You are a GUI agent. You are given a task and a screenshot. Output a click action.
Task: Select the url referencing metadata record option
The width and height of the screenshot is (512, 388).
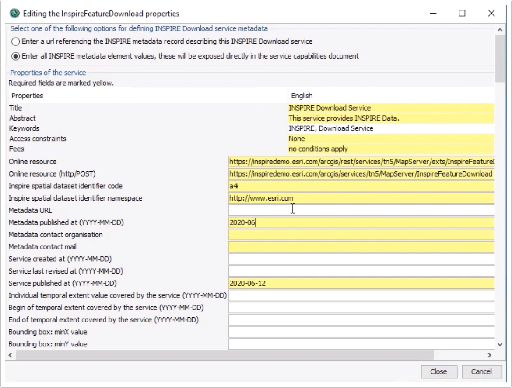pos(15,42)
